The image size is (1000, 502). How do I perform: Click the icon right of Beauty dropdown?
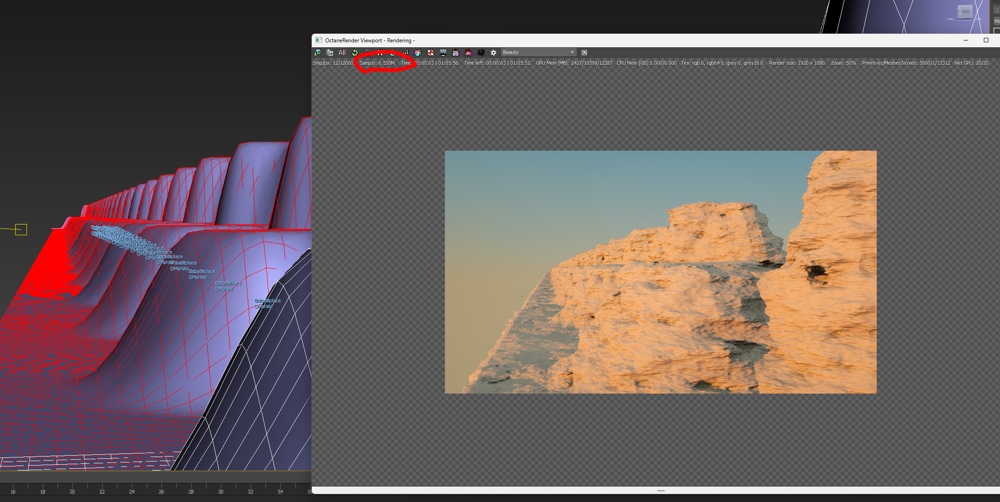[584, 53]
